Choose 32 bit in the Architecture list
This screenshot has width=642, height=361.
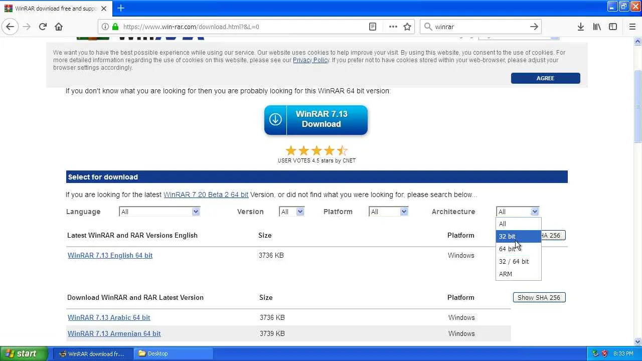tap(519, 236)
